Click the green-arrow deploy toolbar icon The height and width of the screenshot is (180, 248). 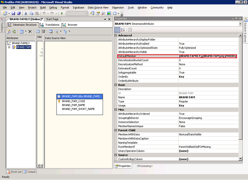(x=109, y=14)
